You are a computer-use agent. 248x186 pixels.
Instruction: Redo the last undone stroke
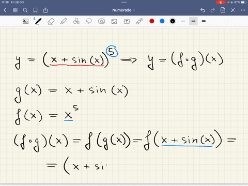tap(213, 10)
